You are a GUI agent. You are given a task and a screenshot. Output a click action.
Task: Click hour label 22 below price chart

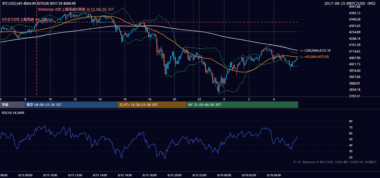199,99
